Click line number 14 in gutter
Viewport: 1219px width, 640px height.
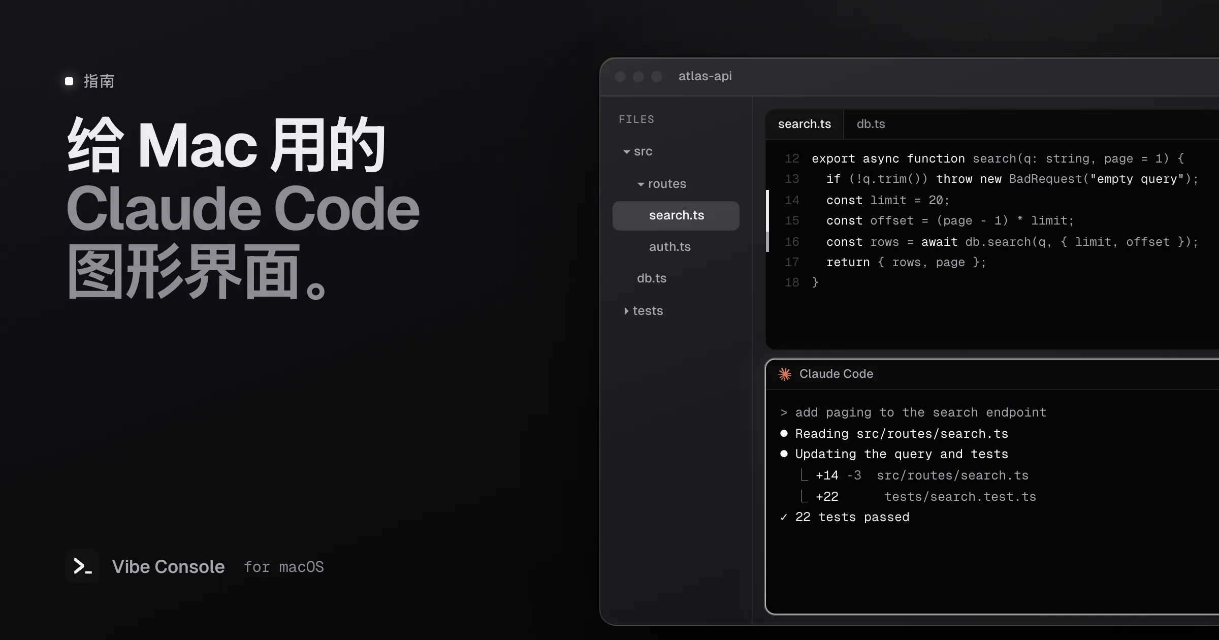coord(792,200)
